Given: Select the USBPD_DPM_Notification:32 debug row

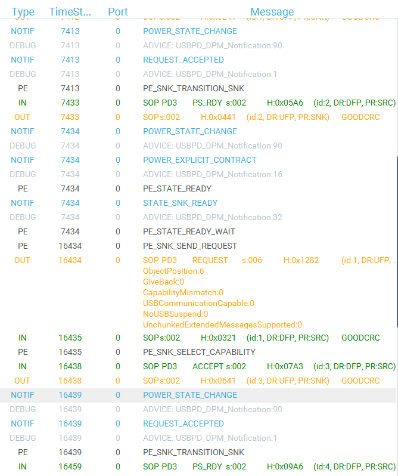Looking at the screenshot, I should point(198,217).
